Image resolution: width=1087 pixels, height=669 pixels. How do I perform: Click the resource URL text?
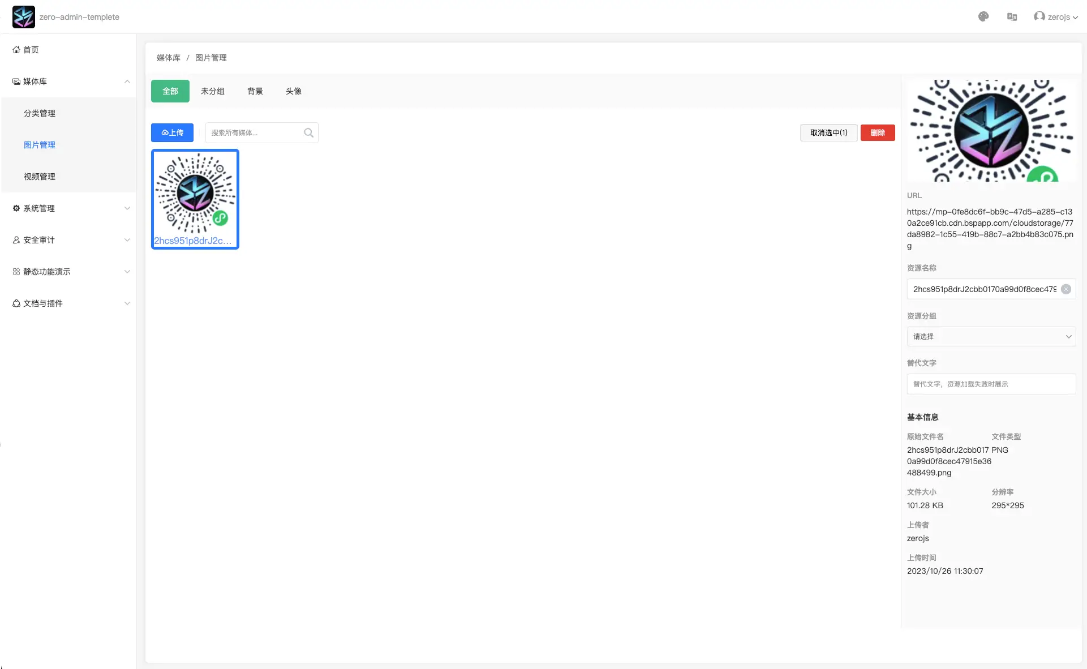point(990,229)
